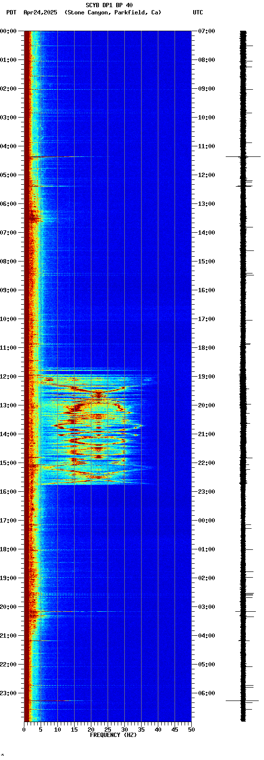Click the 20:00 PDT time label
This screenshot has width=264, height=760.
8,607
